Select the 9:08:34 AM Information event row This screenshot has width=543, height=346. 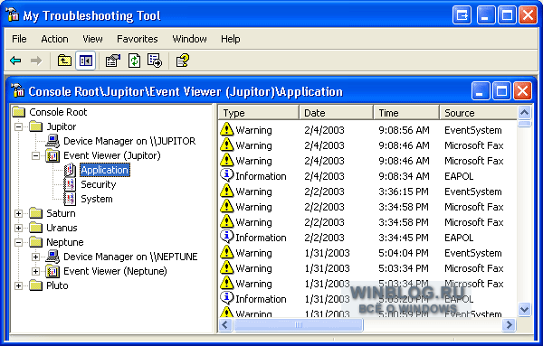(367, 176)
